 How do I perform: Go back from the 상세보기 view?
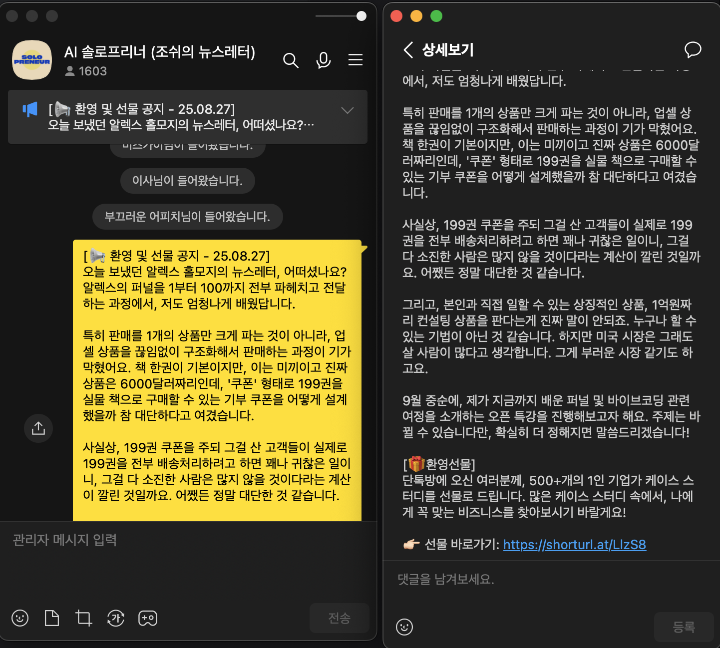coord(409,50)
